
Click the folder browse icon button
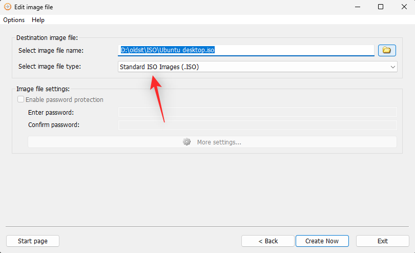pos(387,50)
